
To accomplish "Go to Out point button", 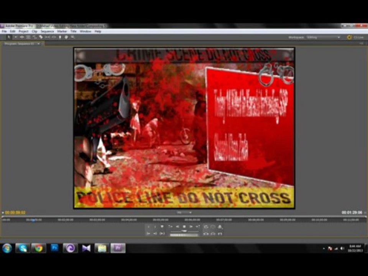I will [155, 233].
